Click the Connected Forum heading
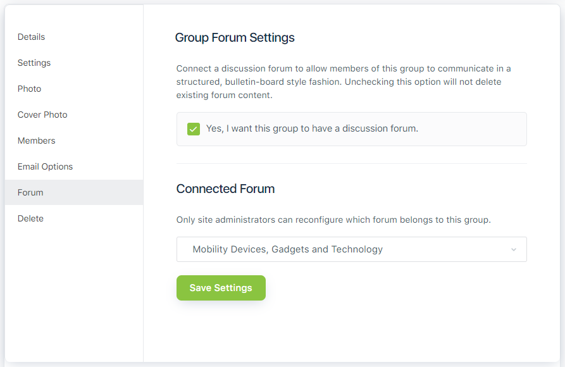The width and height of the screenshot is (565, 367). pyautogui.click(x=225, y=189)
